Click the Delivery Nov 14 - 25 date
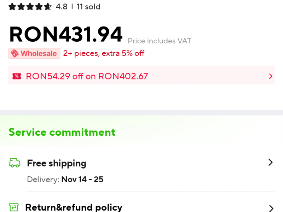283x212 pixels. 82,179
